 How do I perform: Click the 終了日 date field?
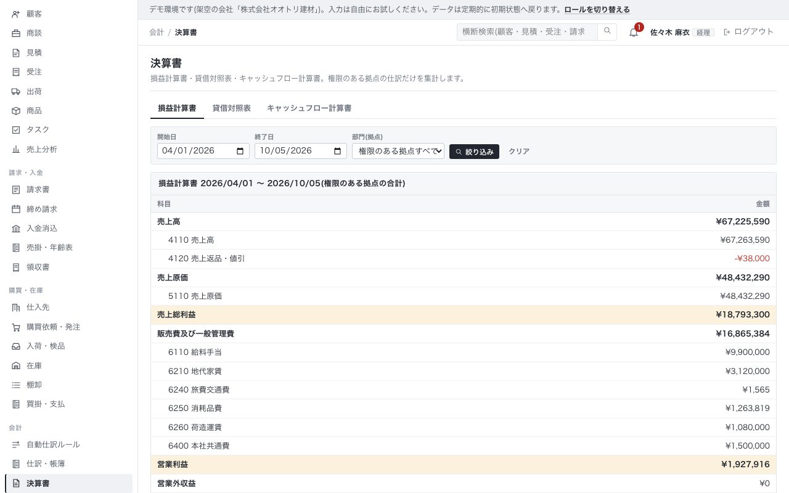301,151
